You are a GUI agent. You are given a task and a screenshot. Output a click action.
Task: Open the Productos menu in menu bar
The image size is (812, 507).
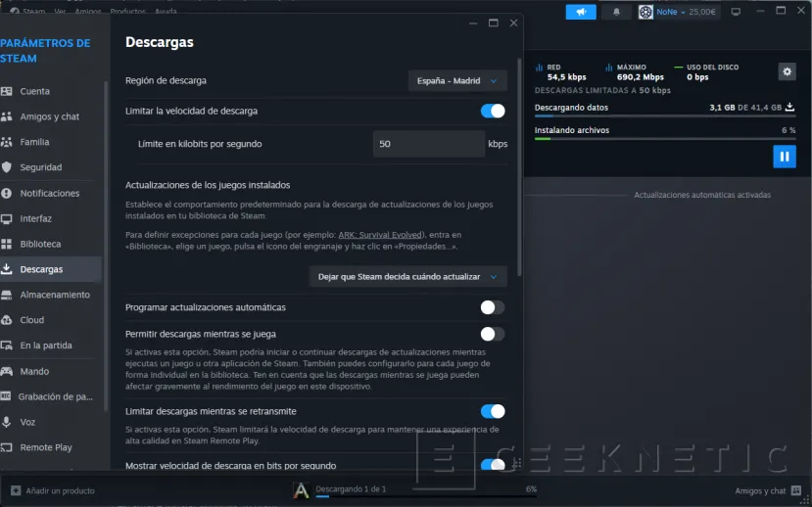(127, 11)
